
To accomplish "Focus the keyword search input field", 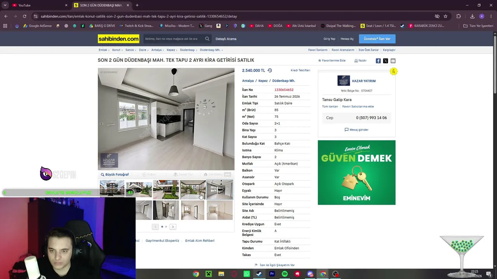I will tap(174, 39).
